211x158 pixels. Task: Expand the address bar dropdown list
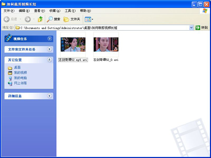[191, 28]
